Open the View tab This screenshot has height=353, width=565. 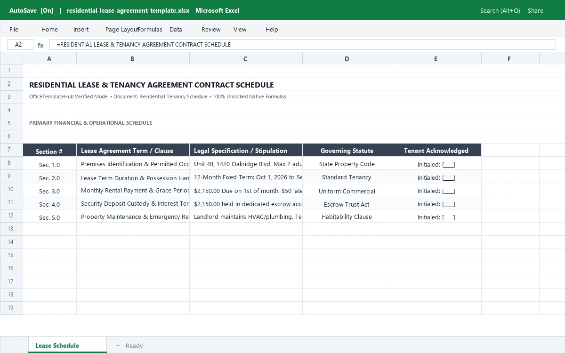click(x=240, y=29)
